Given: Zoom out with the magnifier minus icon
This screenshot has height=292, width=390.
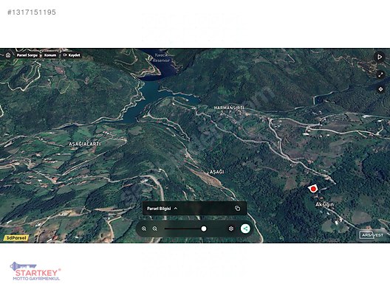Looking at the screenshot, I should 154,229.
